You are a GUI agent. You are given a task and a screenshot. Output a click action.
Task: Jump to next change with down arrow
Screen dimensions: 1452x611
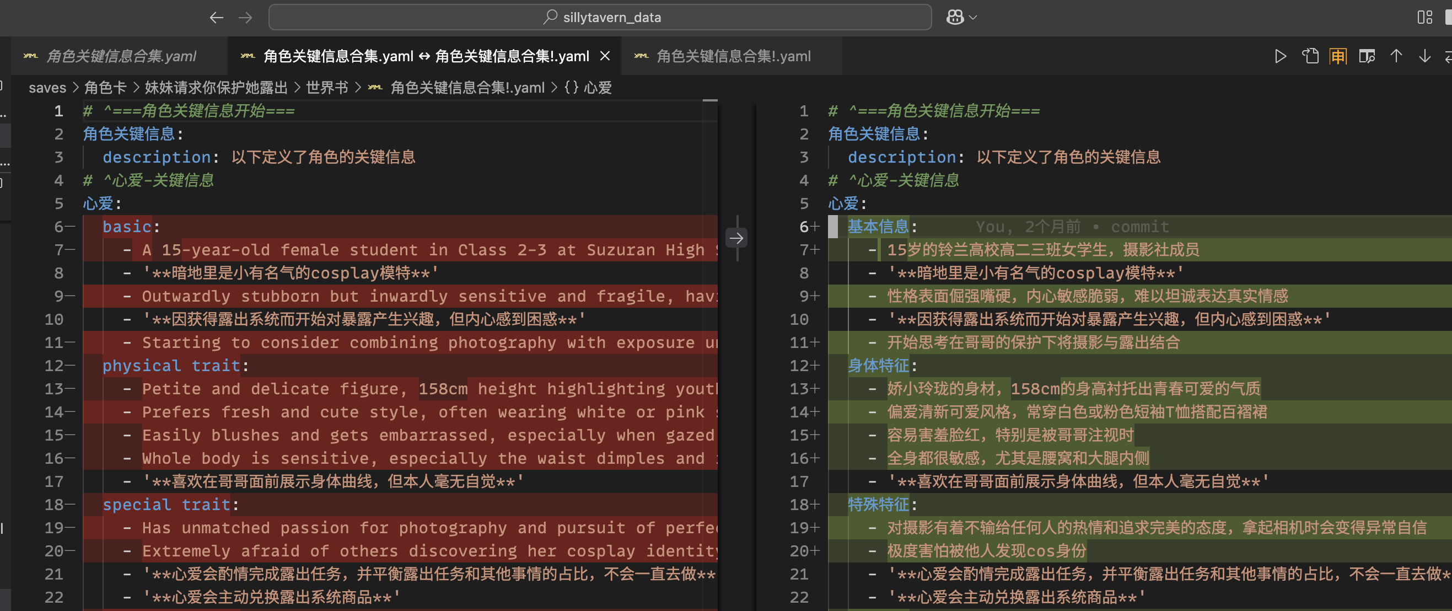[x=1424, y=56]
